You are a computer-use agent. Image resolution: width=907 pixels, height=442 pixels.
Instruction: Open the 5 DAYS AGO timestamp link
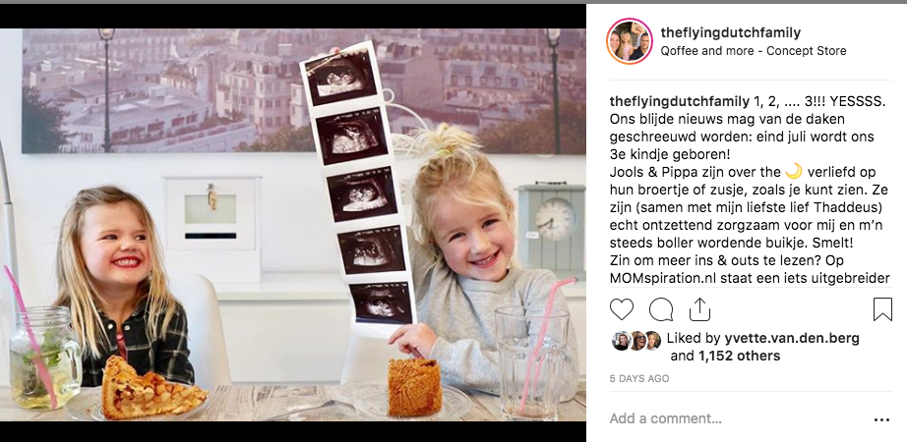click(639, 378)
